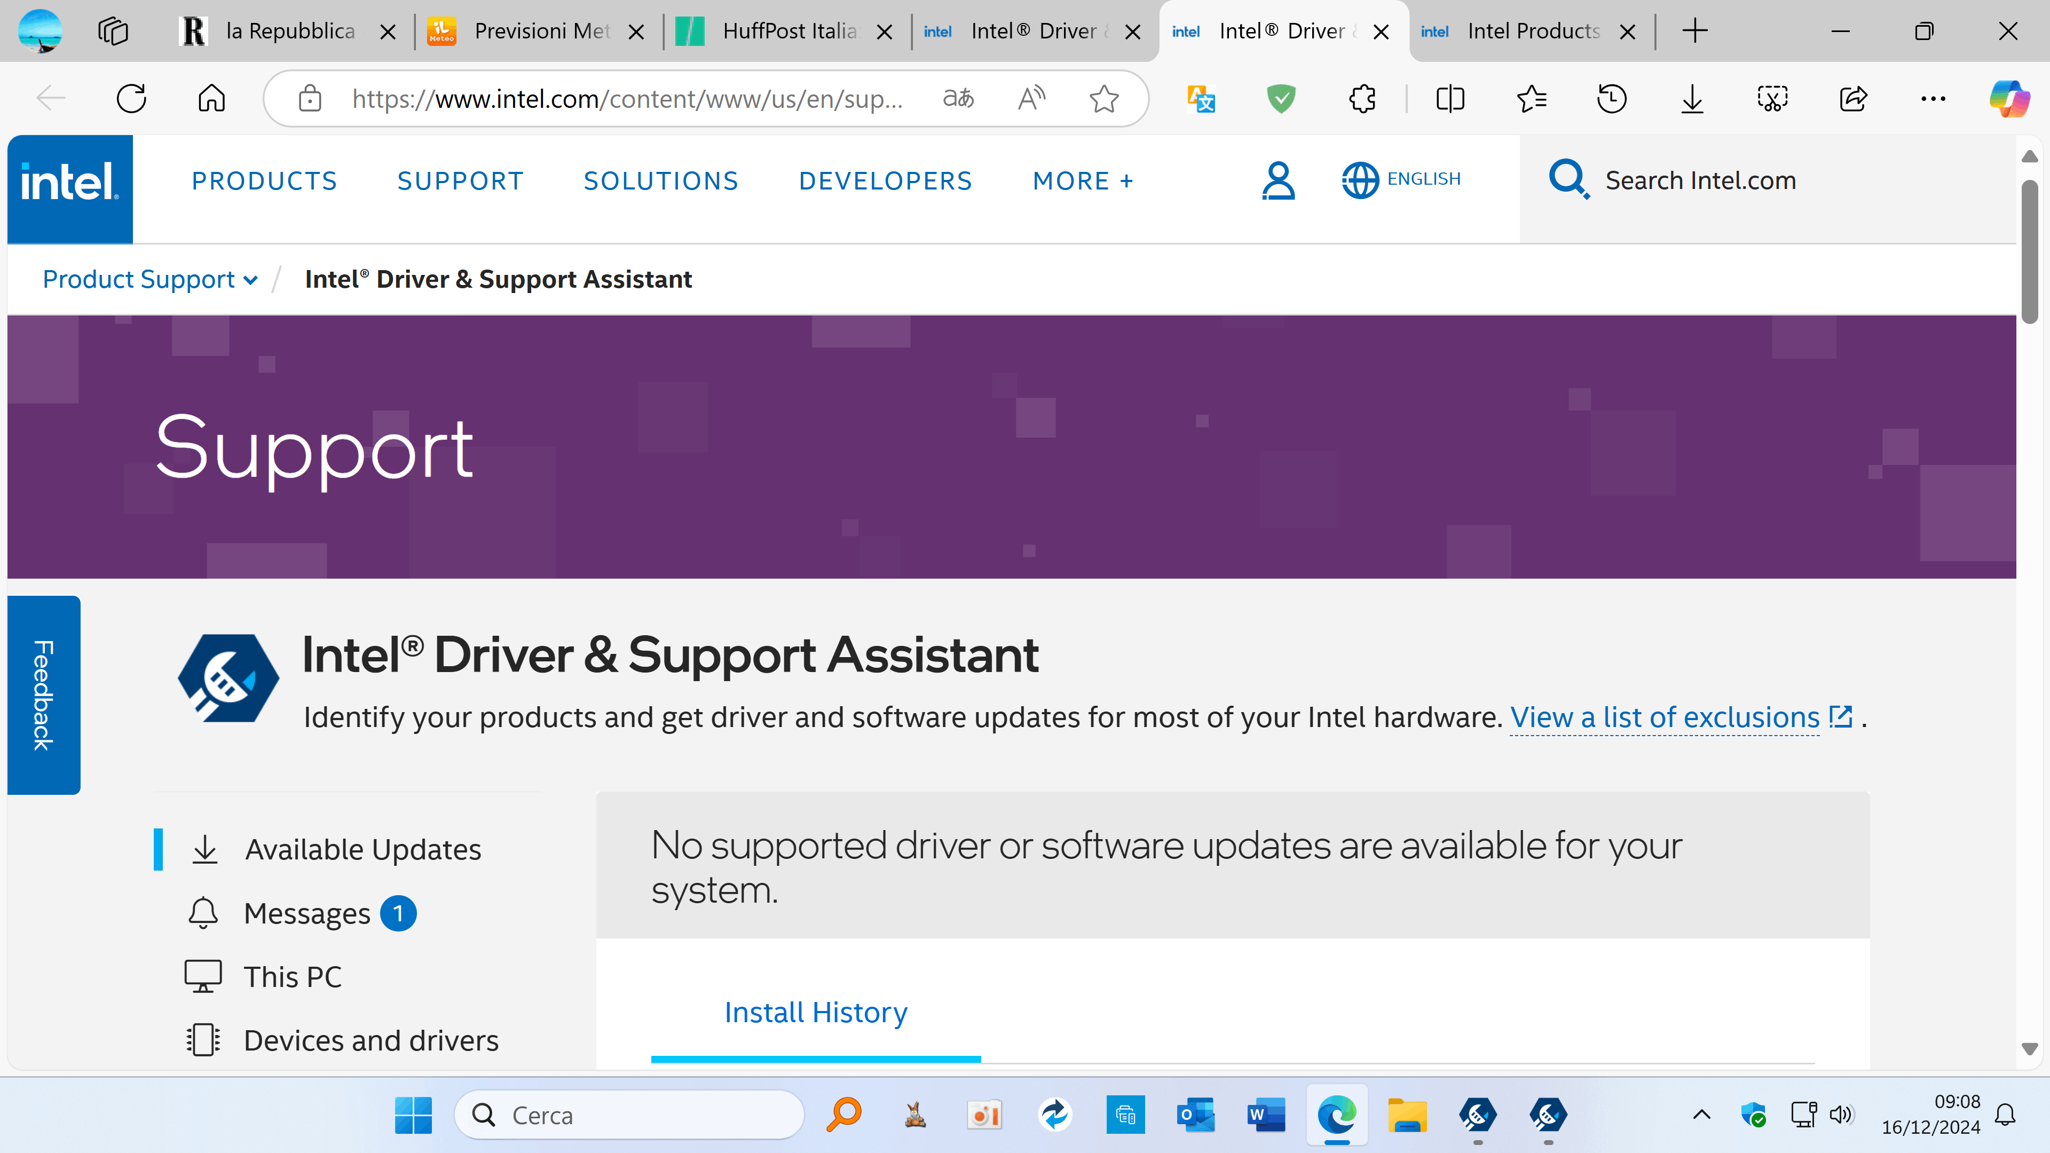Add page to favorites star icon

[1104, 99]
